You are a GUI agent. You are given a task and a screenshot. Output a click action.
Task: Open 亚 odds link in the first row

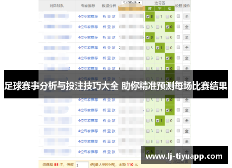click(x=109, y=17)
